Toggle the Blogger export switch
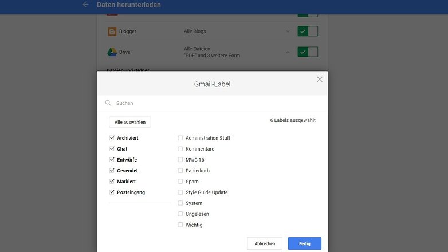Viewport: 448px width, 252px height. [x=308, y=31]
